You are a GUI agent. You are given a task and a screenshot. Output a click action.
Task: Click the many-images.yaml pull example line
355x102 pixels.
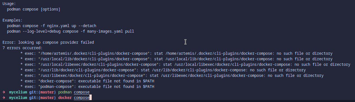pos(70,32)
